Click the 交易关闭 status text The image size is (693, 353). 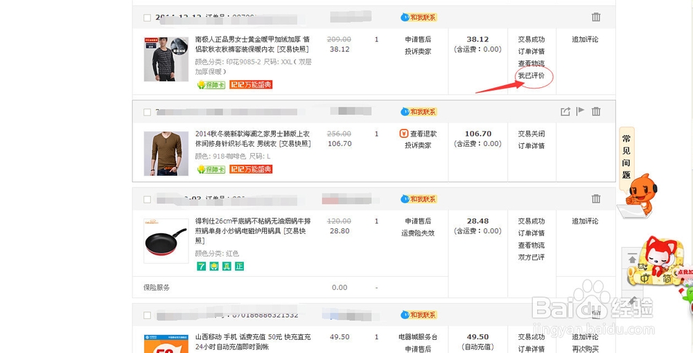pos(532,134)
